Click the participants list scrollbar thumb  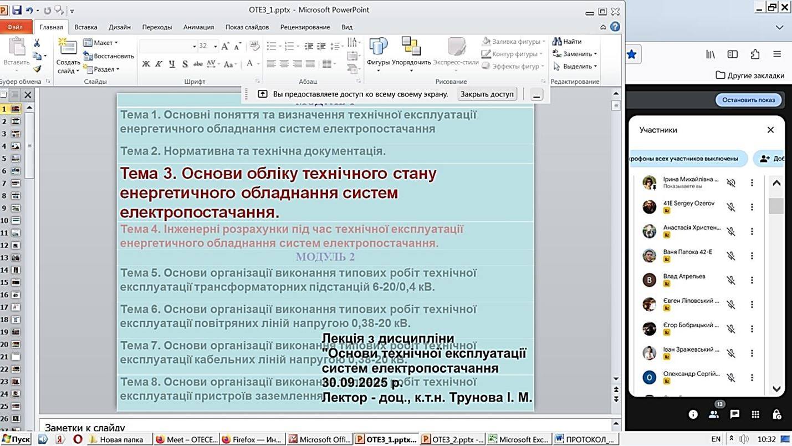click(x=776, y=206)
